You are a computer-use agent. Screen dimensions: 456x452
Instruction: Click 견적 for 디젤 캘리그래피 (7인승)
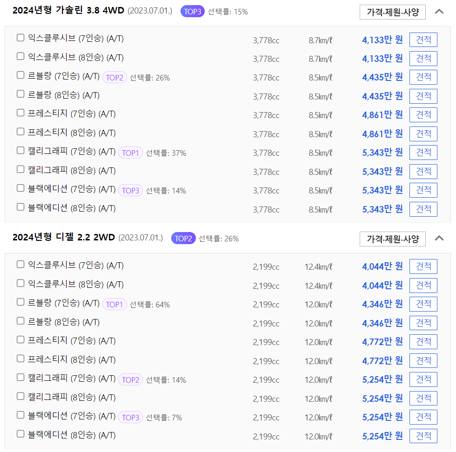[x=423, y=379]
